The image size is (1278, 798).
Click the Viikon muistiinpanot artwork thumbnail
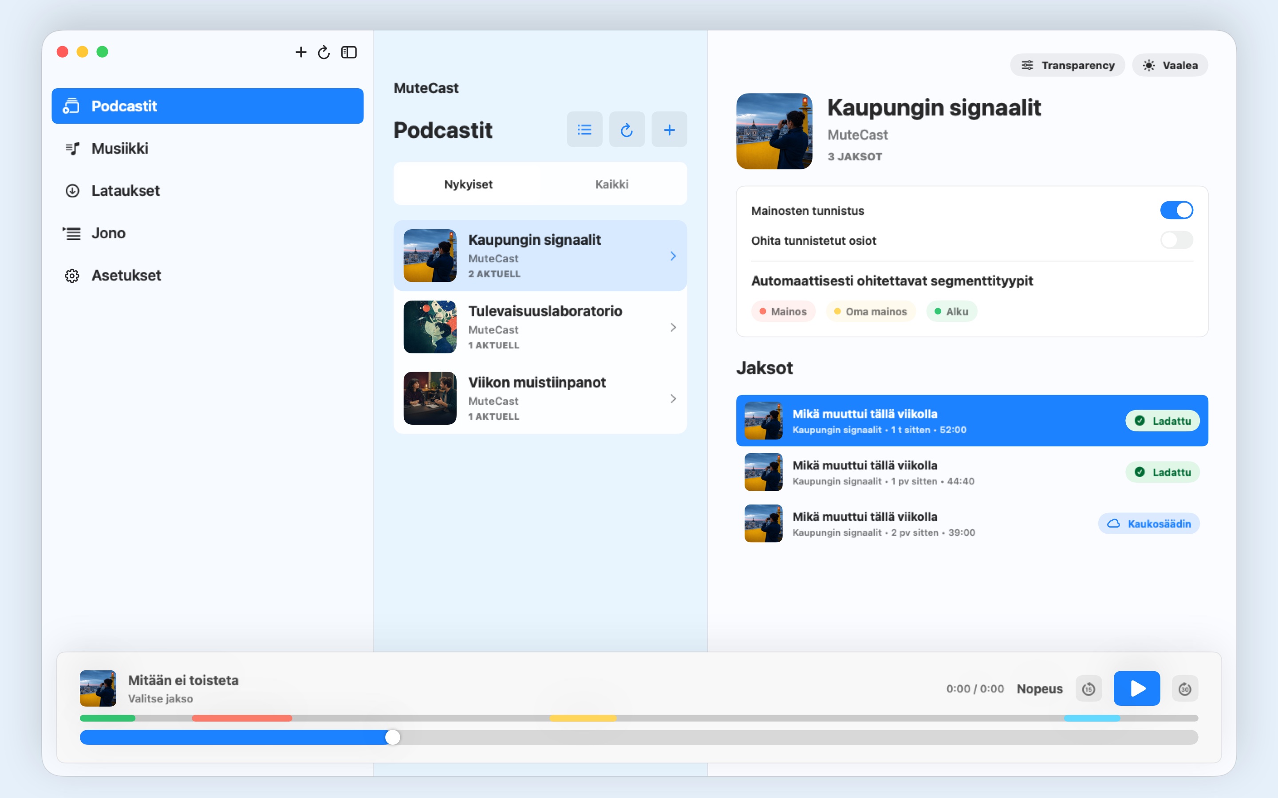click(x=430, y=398)
